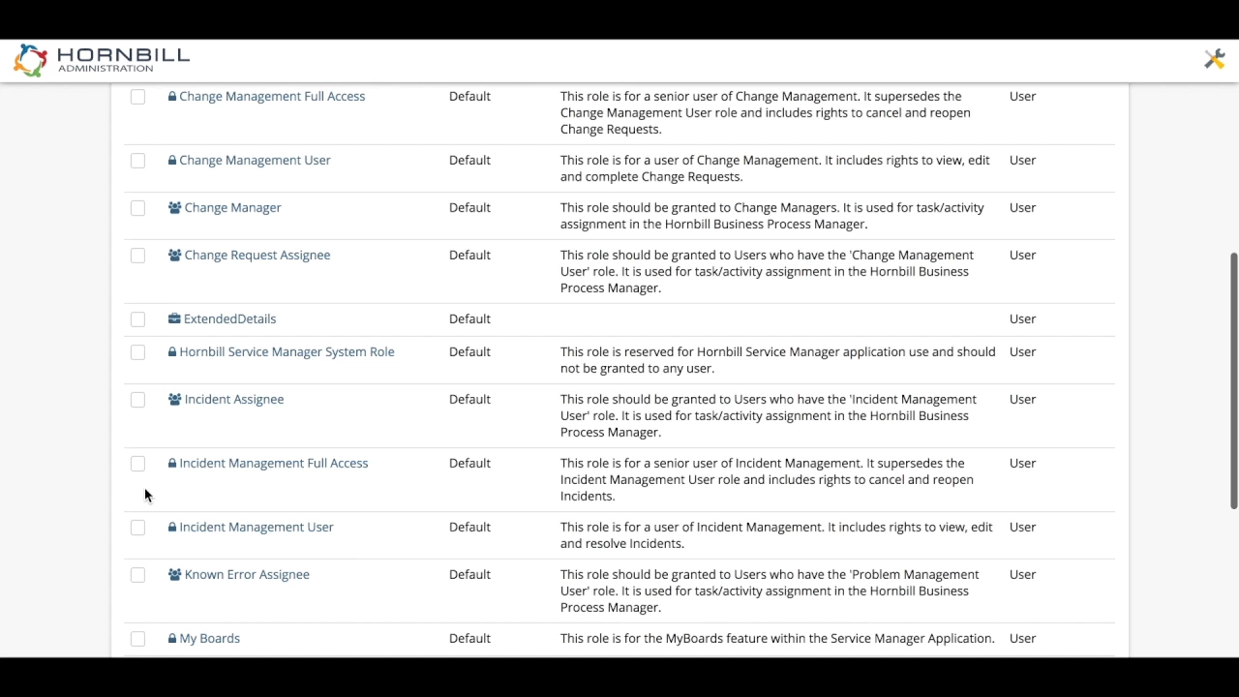Open the Change Management Full Access role

(272, 97)
